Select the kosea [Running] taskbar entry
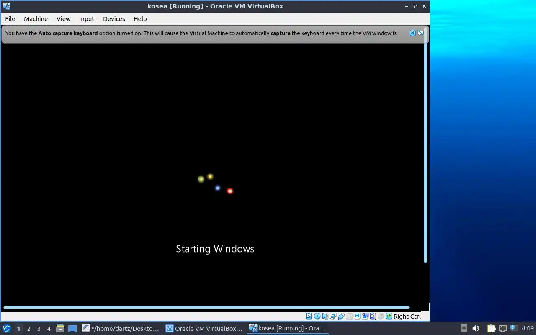 click(287, 328)
